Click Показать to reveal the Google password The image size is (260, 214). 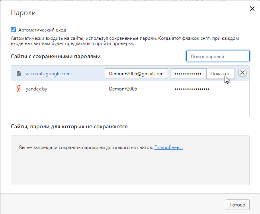220,74
